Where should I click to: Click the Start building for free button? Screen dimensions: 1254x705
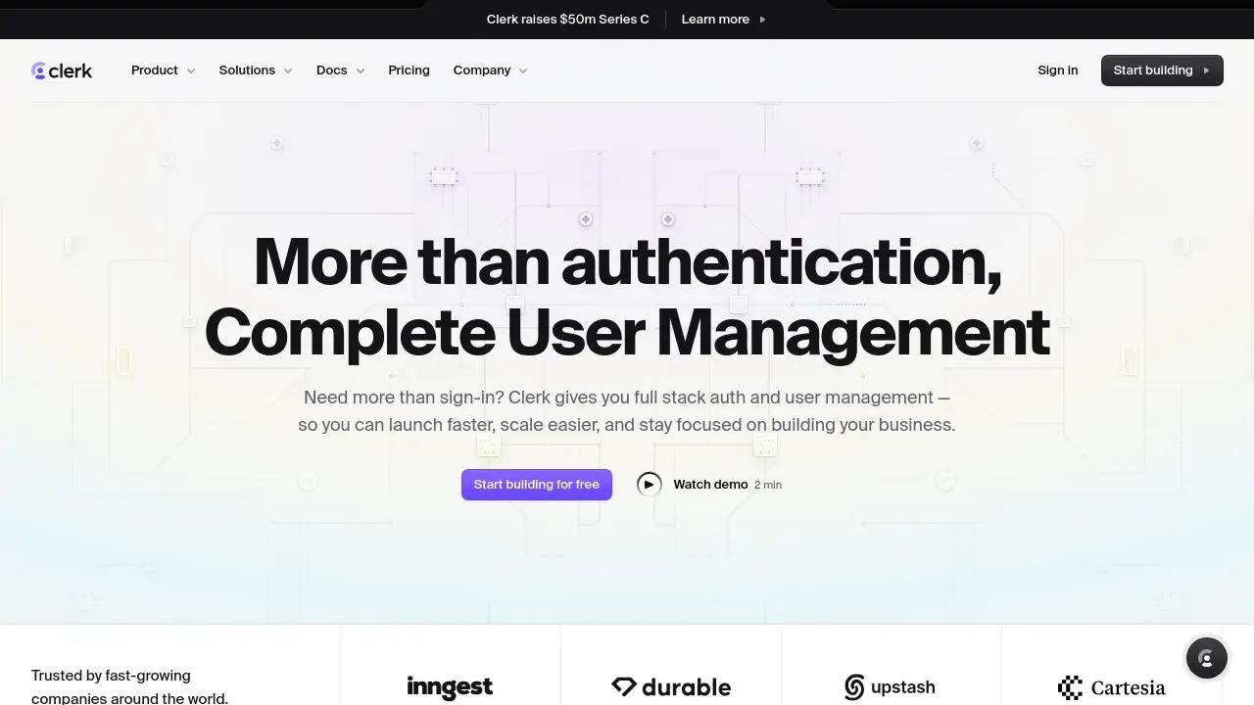click(536, 484)
